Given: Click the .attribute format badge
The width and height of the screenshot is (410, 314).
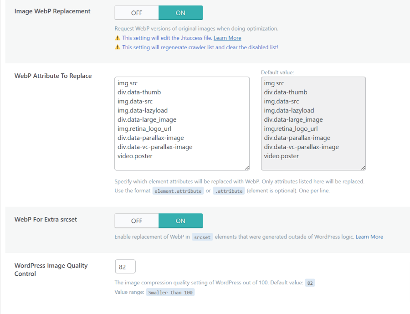Looking at the screenshot, I should coord(229,191).
